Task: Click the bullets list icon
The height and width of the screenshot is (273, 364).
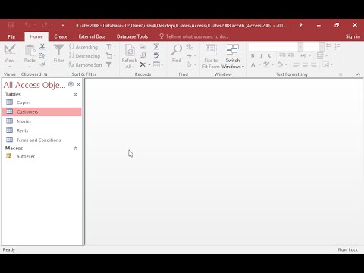Action: coord(329,47)
